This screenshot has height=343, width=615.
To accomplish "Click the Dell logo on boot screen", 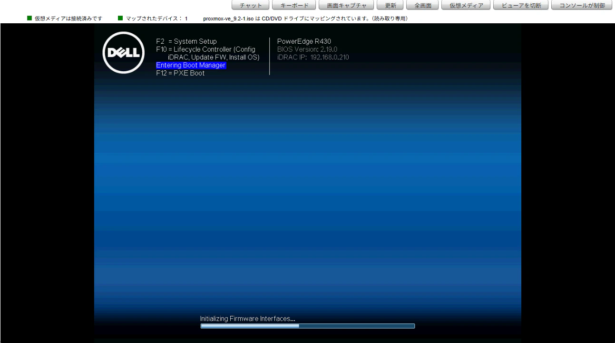I will click(123, 52).
